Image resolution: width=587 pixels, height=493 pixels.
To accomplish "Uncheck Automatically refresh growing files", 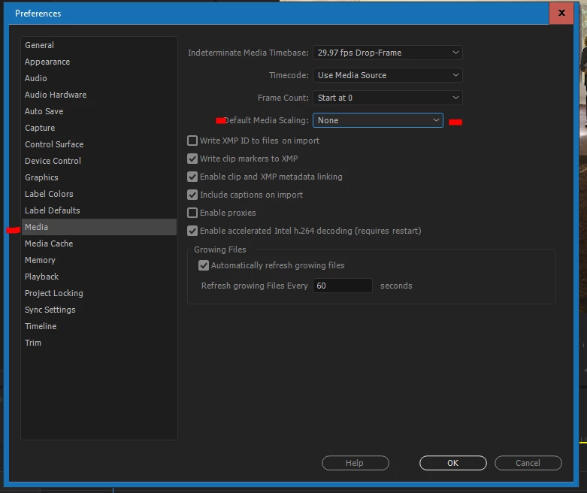I will click(x=204, y=265).
